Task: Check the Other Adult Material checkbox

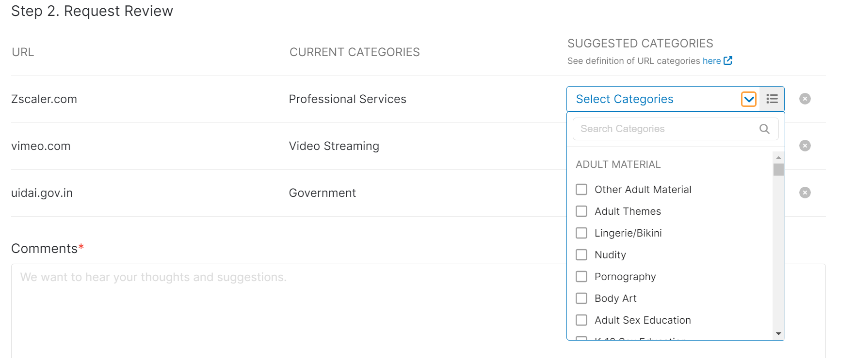Action: click(581, 190)
